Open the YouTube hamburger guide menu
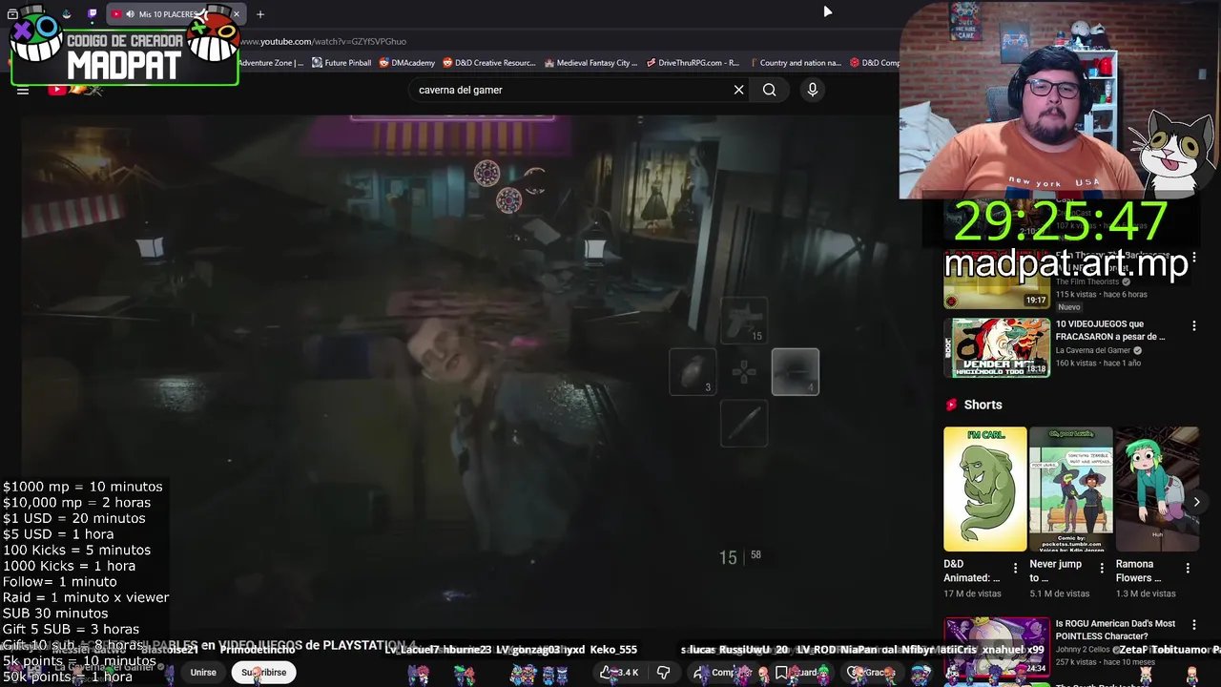 [x=23, y=90]
